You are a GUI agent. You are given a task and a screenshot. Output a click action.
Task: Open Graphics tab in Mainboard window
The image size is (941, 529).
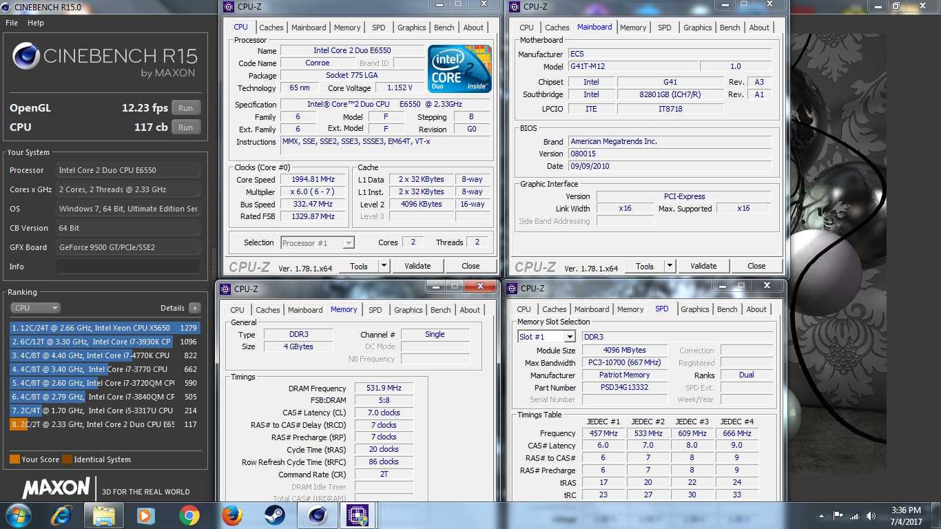[698, 28]
